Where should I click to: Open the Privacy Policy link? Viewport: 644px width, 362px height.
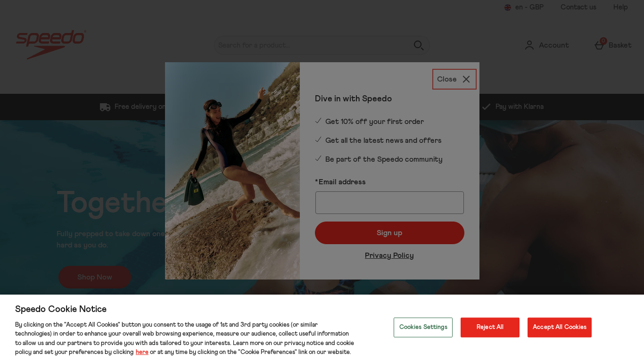pos(389,255)
